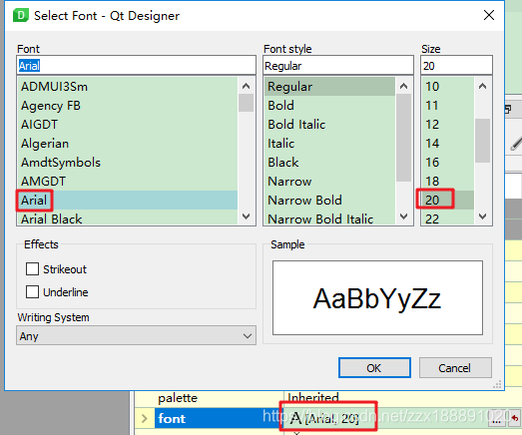The height and width of the screenshot is (435, 522).
Task: Click the font style list scrollbar thumb
Action: tap(403, 138)
